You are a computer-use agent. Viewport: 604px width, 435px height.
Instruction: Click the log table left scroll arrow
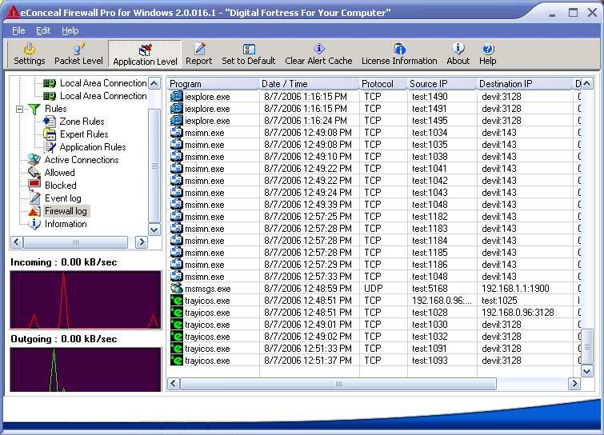[174, 384]
